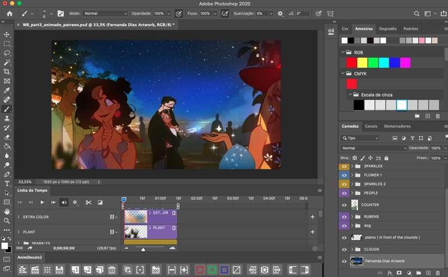
Task: Select the Paint Bucket tool
Action: 7,146
